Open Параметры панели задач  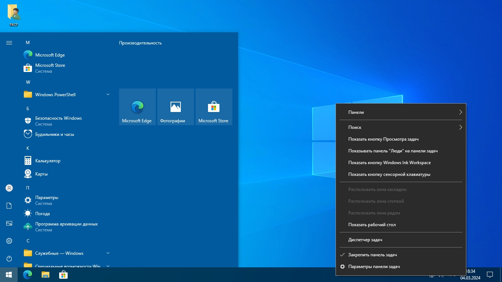tap(374, 267)
